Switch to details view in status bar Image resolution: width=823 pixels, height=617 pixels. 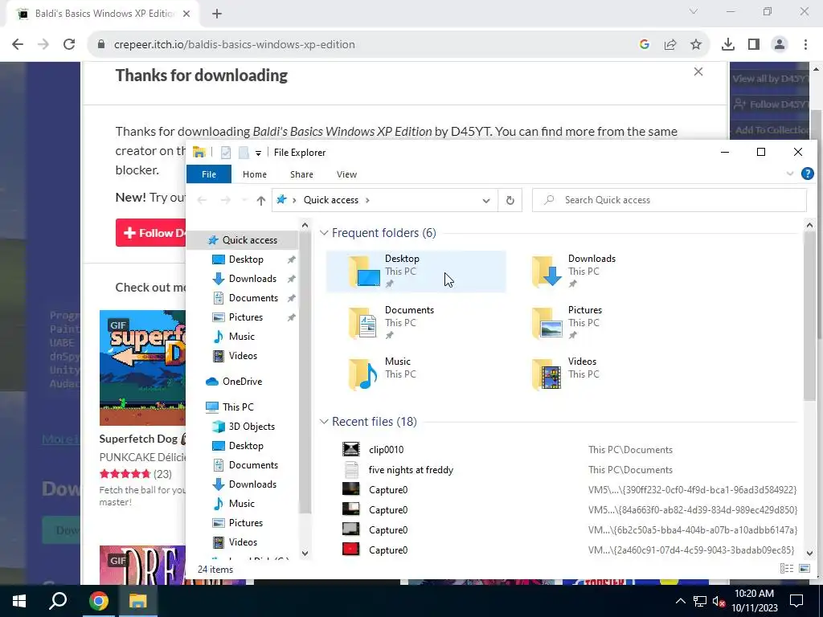[786, 569]
